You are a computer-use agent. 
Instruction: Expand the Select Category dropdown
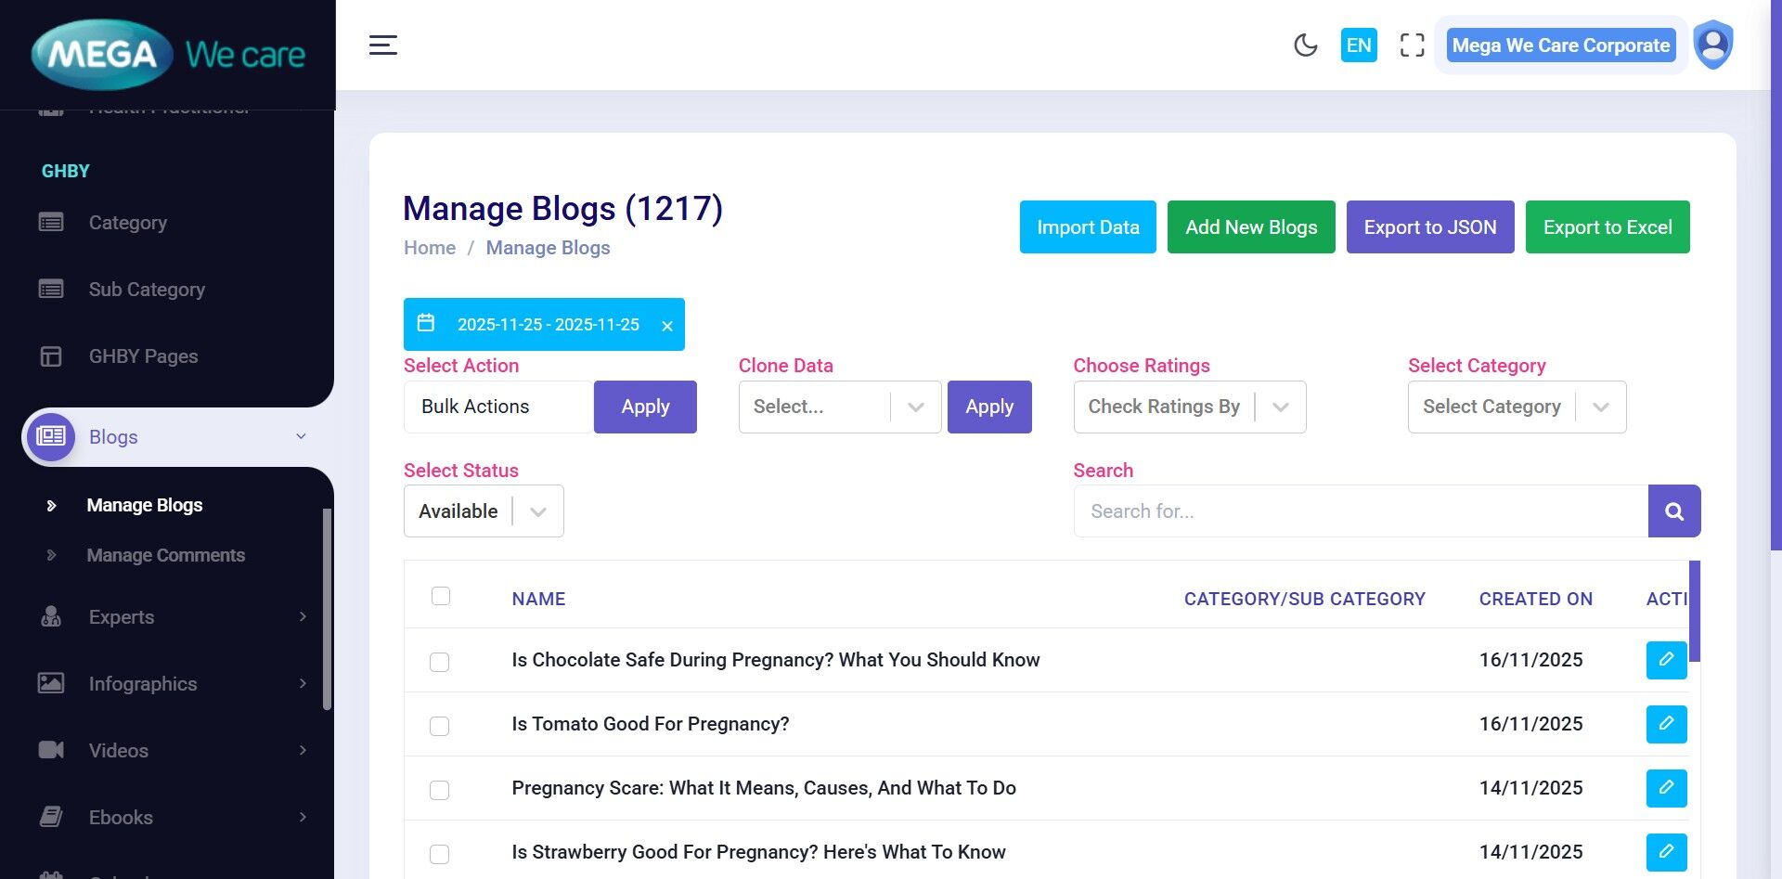tap(1516, 407)
